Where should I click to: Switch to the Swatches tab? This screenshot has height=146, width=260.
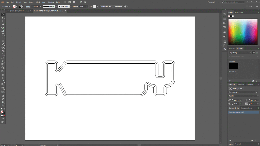[232, 48]
